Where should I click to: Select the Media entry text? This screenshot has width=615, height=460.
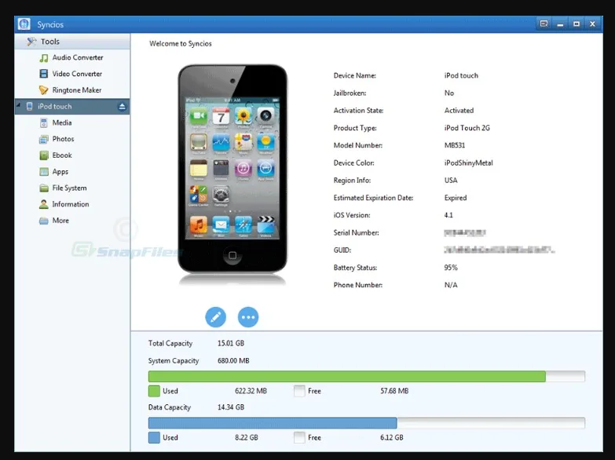62,122
